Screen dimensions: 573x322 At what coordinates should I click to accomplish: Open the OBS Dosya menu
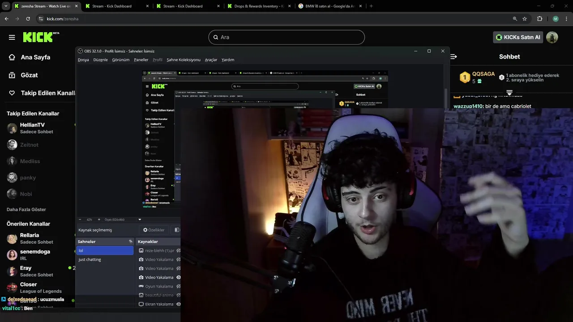[x=83, y=59]
